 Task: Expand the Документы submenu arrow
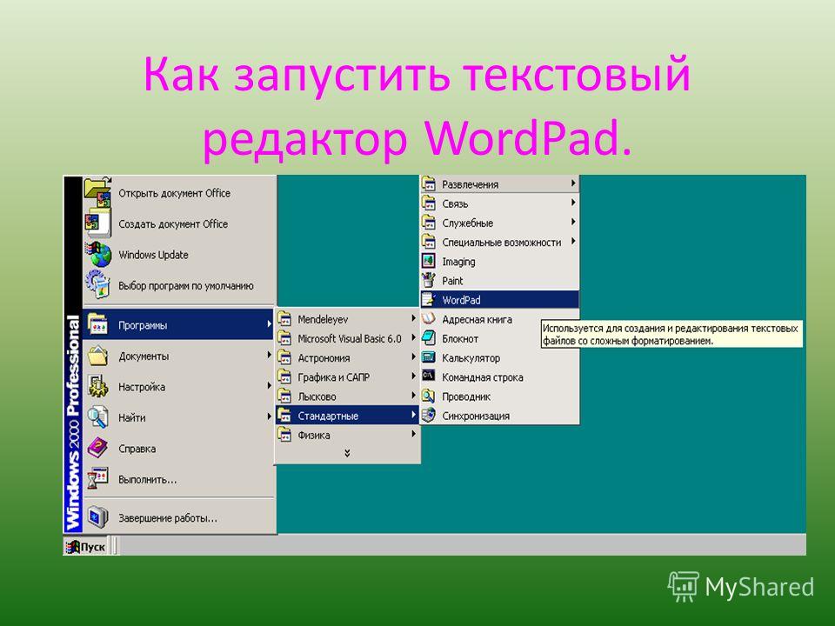269,355
